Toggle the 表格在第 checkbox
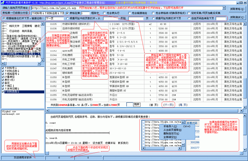The image size is (248, 161). pyautogui.click(x=67, y=13)
